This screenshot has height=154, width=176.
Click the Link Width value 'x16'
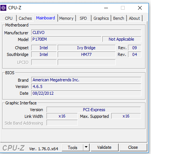62,116
